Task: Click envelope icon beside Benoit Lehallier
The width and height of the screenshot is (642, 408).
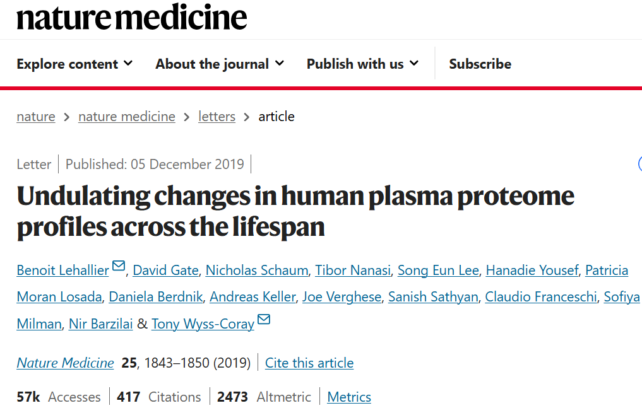Action: point(118,267)
